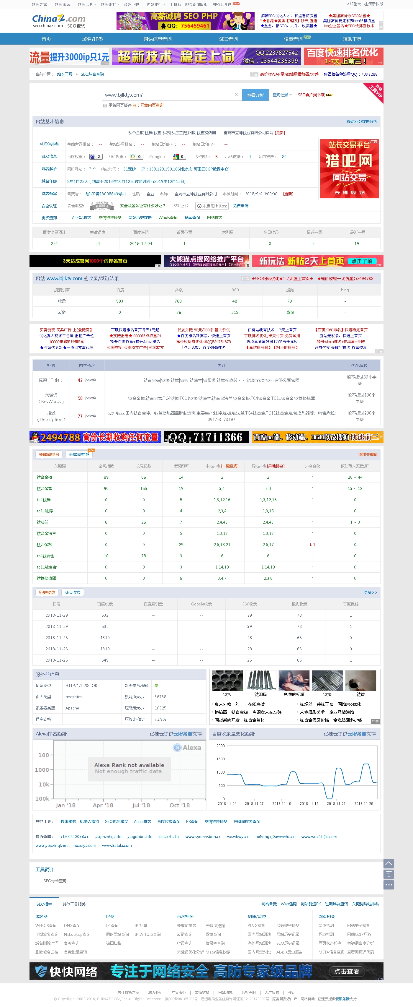This screenshot has height=1007, width=413.
Task: Switch to 关键词排名 tab
Action: [49, 454]
